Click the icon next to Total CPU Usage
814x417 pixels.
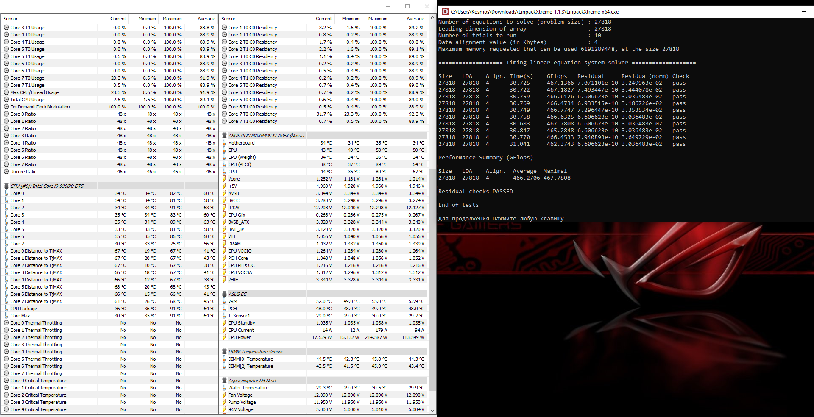coord(6,100)
